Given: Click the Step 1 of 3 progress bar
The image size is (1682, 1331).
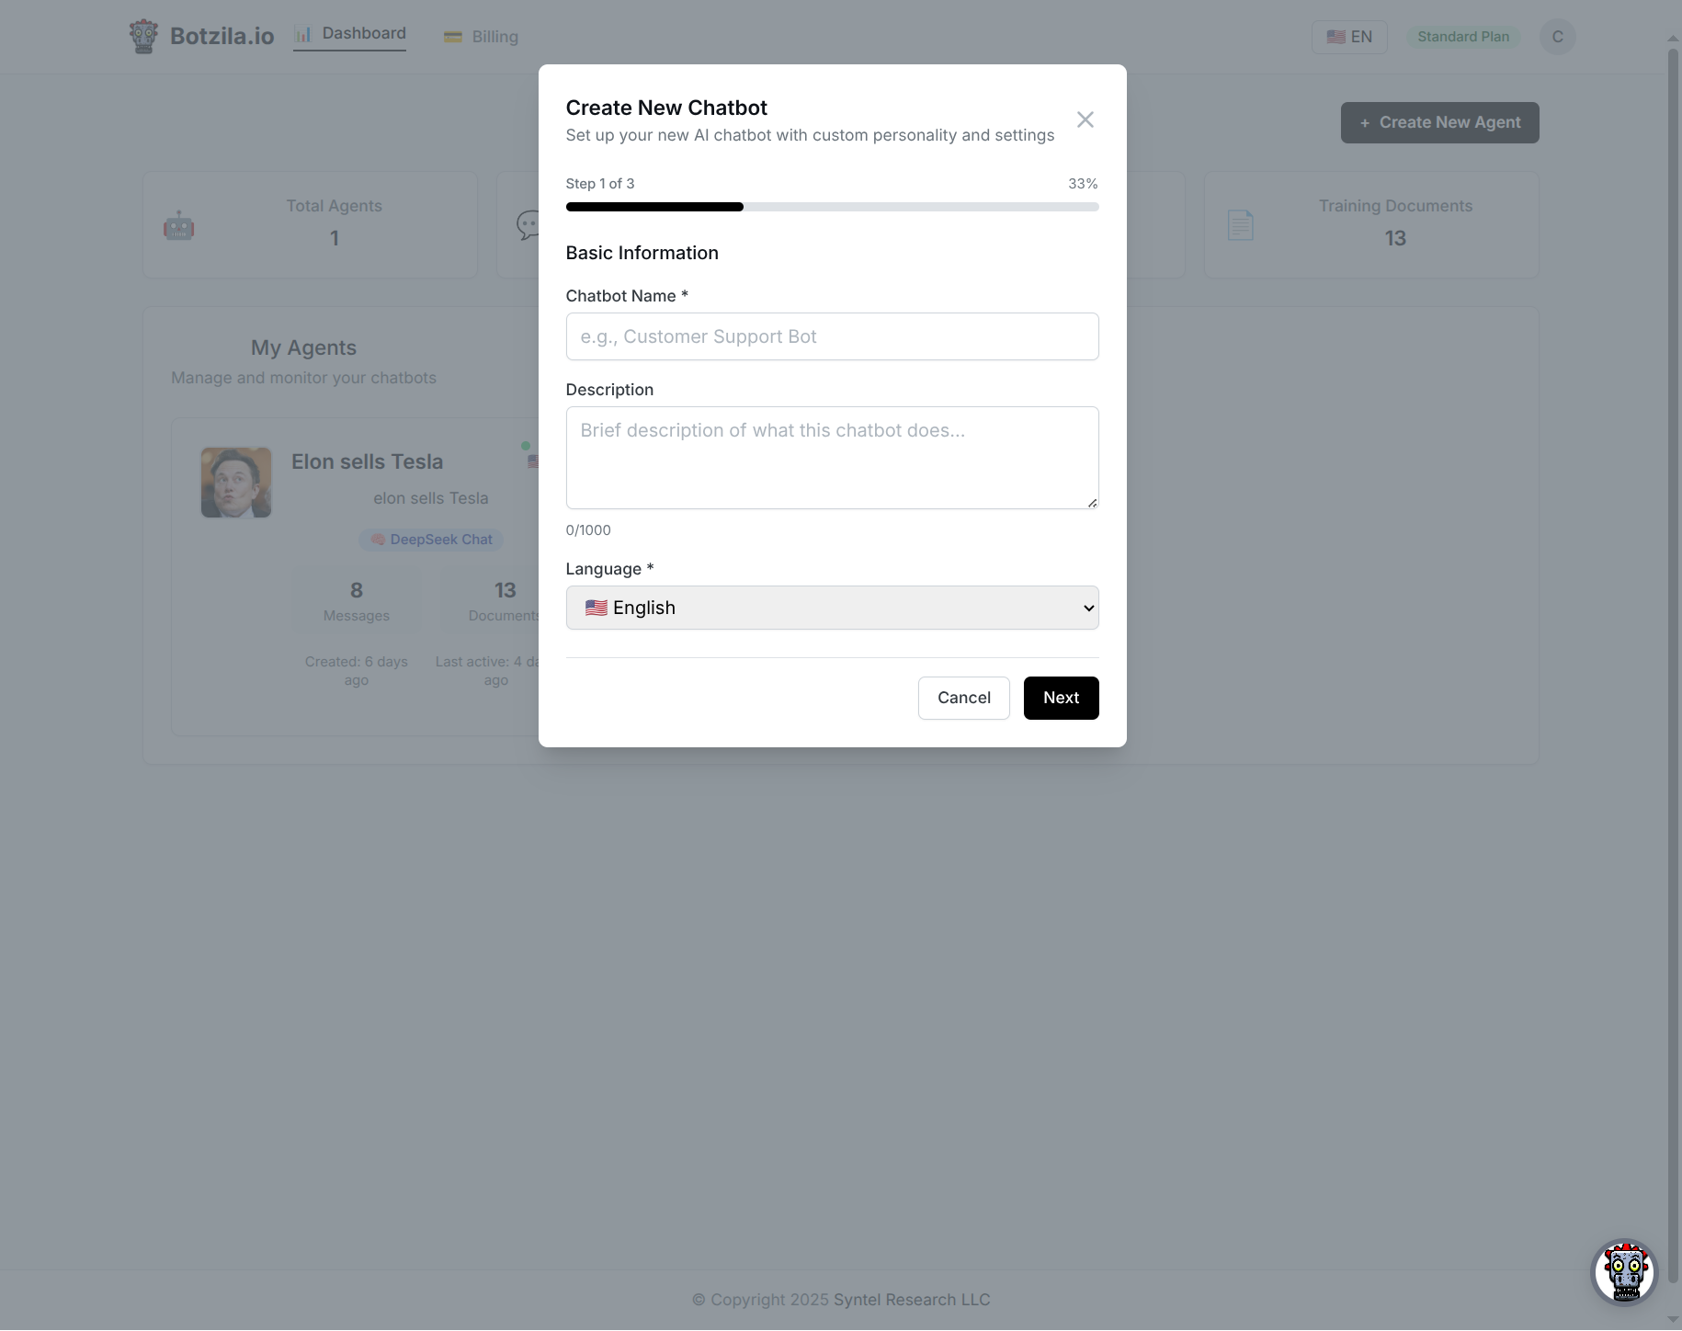Looking at the screenshot, I should pos(832,207).
